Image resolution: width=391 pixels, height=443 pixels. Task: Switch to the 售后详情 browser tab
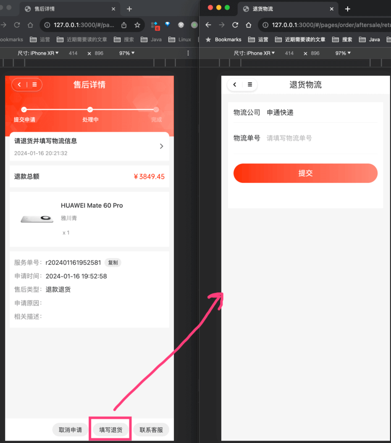click(67, 9)
